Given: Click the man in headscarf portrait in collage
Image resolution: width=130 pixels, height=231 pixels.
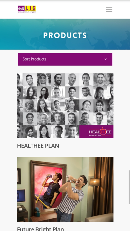Looking at the screenshot, I should (x=86, y=93).
